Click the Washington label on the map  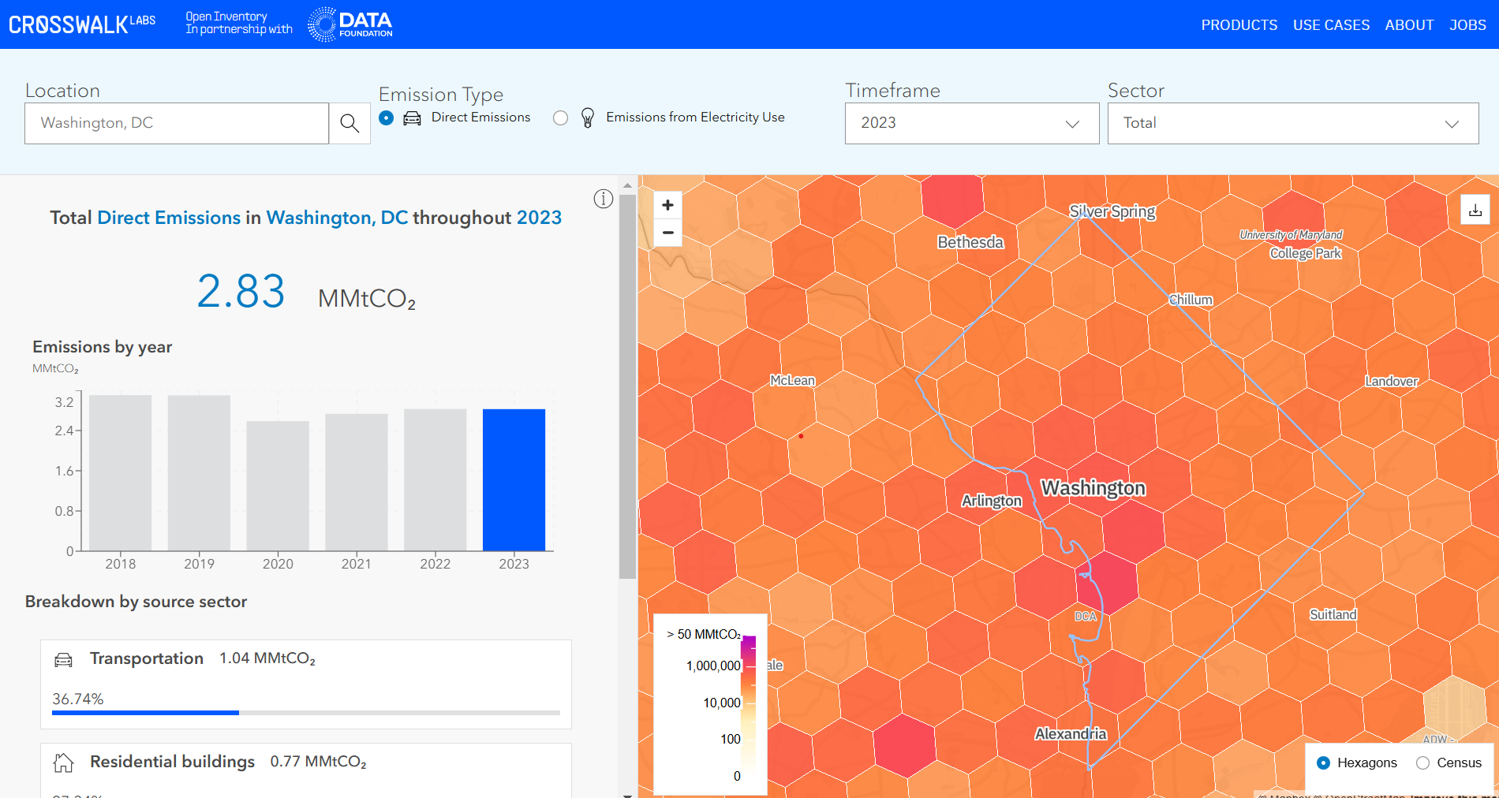coord(1093,488)
